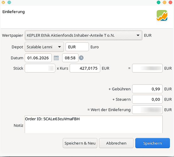Expand the Wertpapier security dropdown
Image resolution: width=174 pixels, height=157 pixels.
point(84,35)
